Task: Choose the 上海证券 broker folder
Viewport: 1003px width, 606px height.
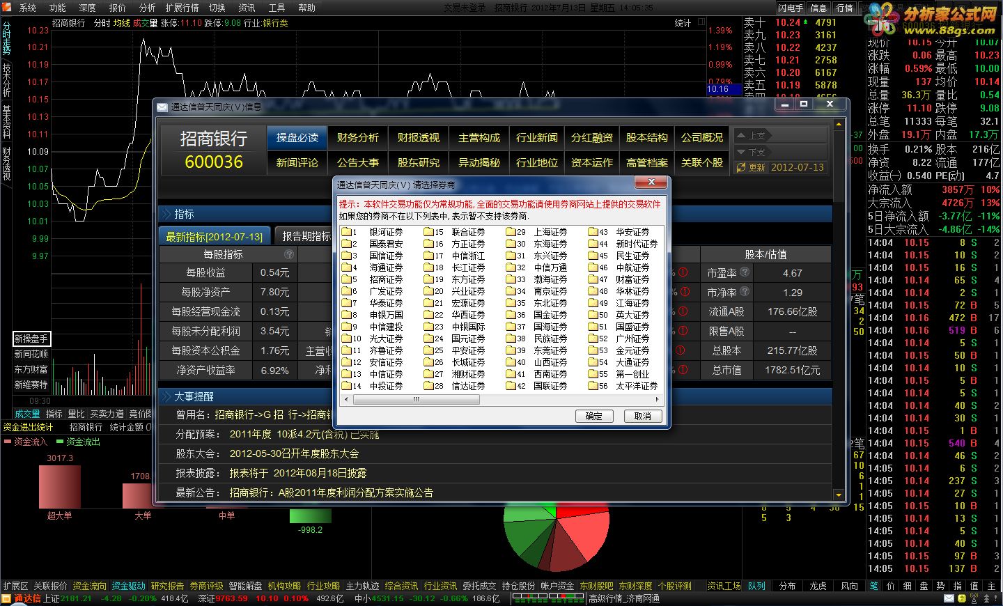Action: pos(537,232)
